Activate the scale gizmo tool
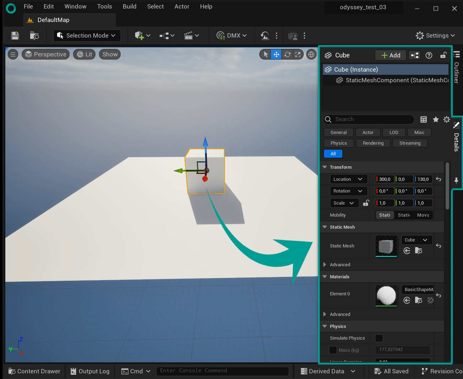 pyautogui.click(x=298, y=54)
